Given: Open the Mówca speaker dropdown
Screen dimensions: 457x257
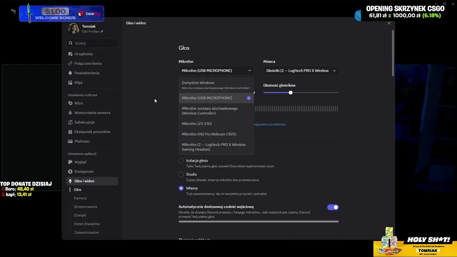Looking at the screenshot, I should (x=301, y=71).
